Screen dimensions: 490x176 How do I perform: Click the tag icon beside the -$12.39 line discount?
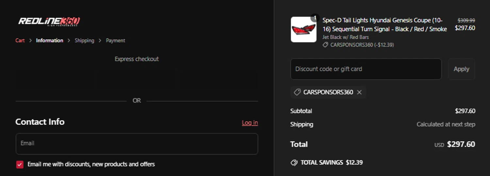[x=325, y=45]
